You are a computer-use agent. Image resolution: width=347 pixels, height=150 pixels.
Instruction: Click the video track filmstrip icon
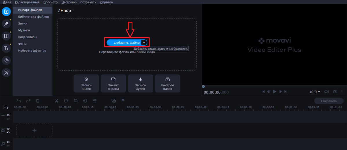3,130
